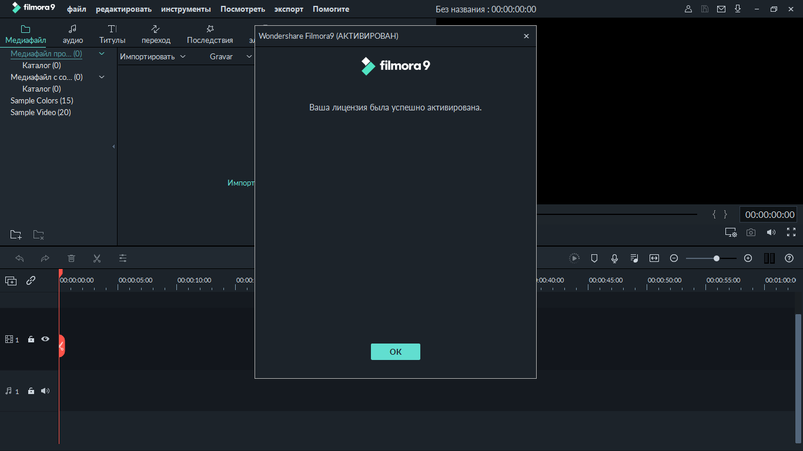Click the record voiceover microphone icon
This screenshot has height=451, width=803.
click(x=614, y=258)
